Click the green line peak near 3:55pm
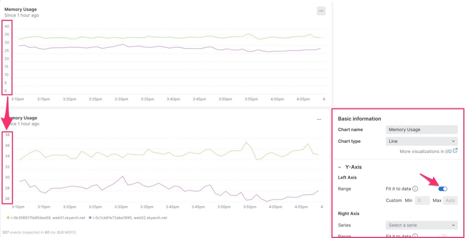This screenshot has width=465, height=238. tap(246, 142)
